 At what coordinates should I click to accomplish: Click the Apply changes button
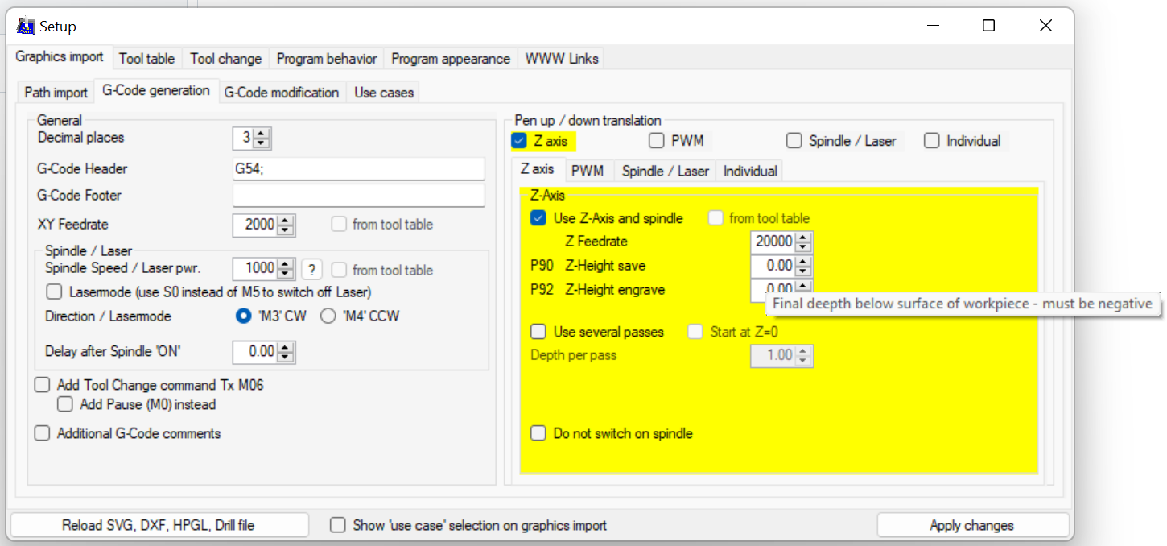(971, 525)
